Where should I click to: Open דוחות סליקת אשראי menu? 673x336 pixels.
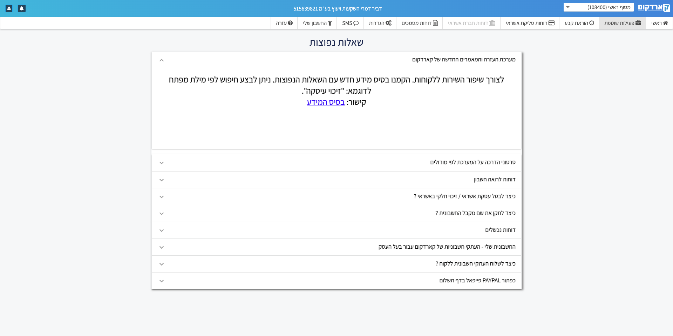click(530, 23)
